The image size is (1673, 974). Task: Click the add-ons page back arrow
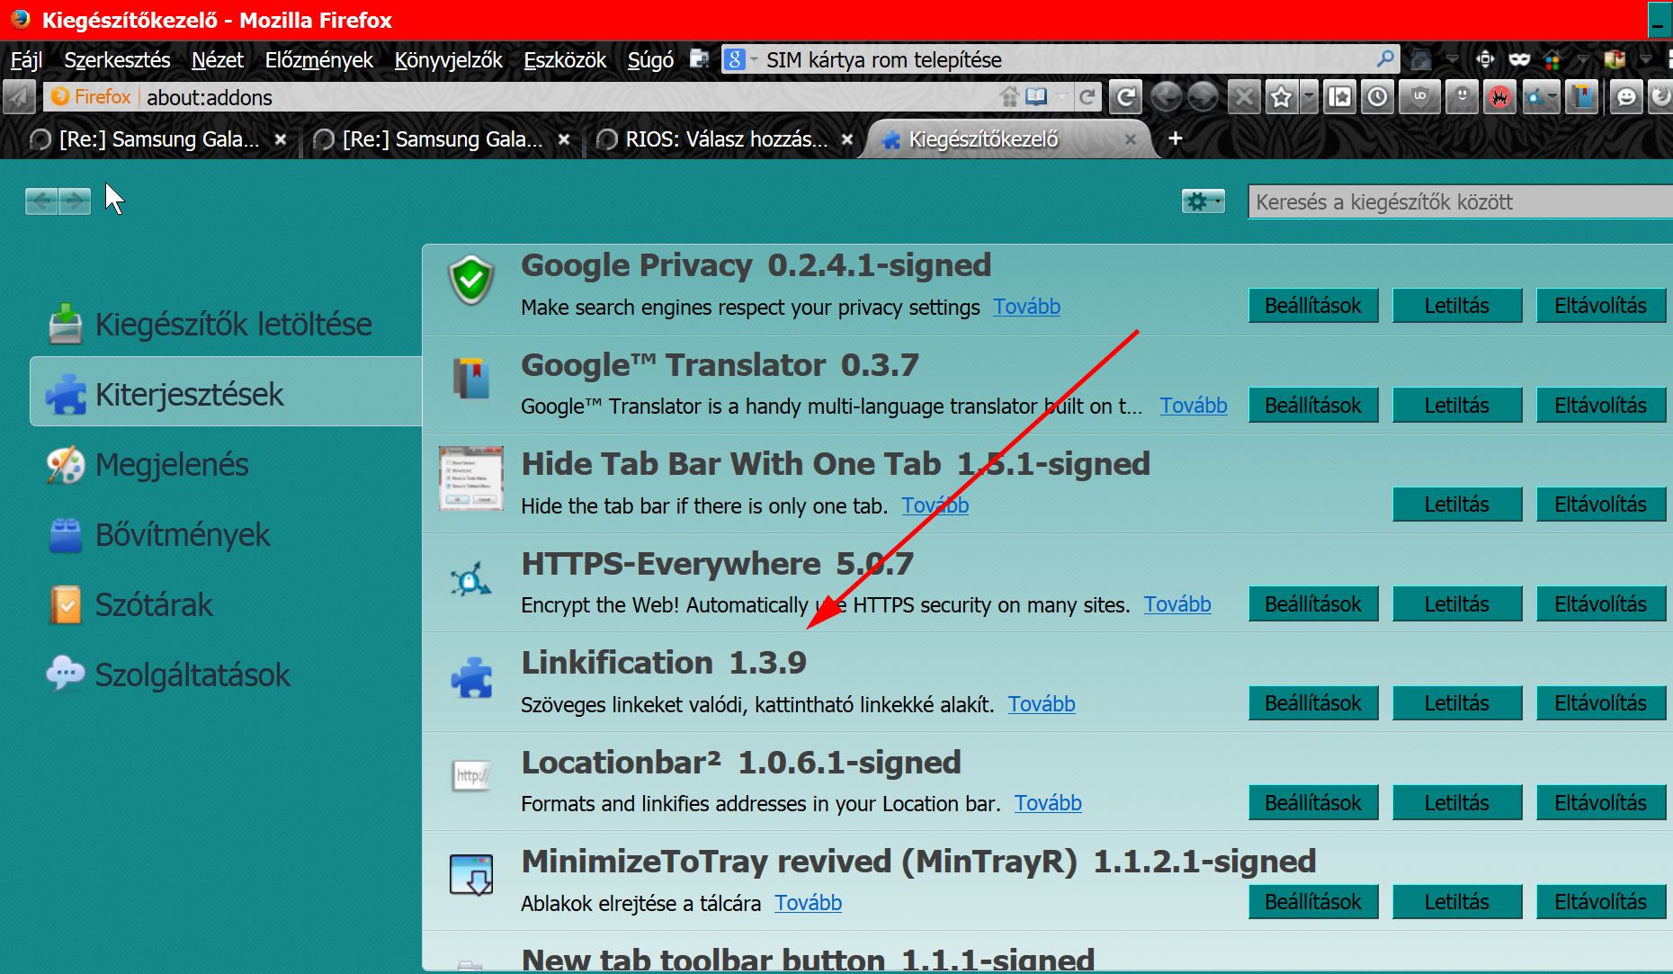coord(41,201)
